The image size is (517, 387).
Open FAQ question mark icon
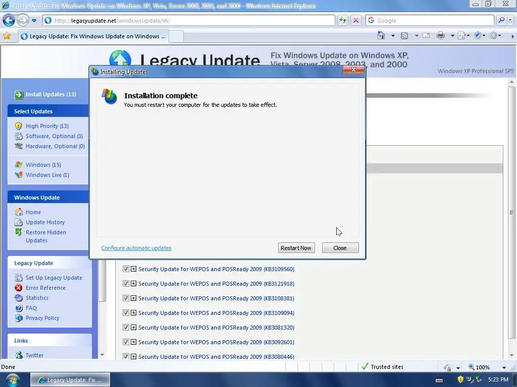click(19, 308)
